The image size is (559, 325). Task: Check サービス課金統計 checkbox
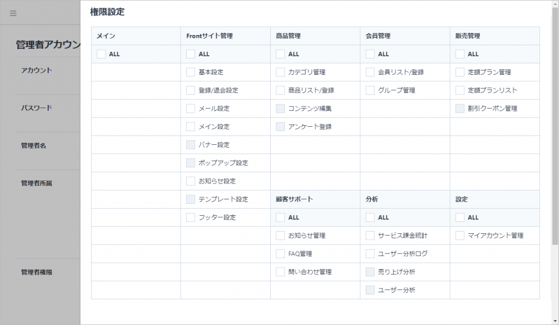pos(370,235)
